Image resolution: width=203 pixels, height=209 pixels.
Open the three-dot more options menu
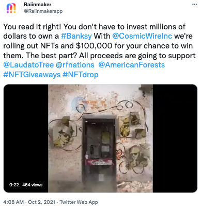[x=195, y=5]
